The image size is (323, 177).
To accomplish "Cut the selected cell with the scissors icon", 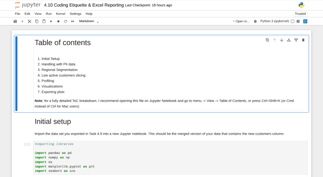I will [29, 21].
